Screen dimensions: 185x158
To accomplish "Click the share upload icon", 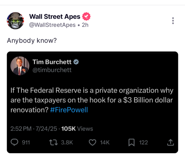I will coord(171,142).
